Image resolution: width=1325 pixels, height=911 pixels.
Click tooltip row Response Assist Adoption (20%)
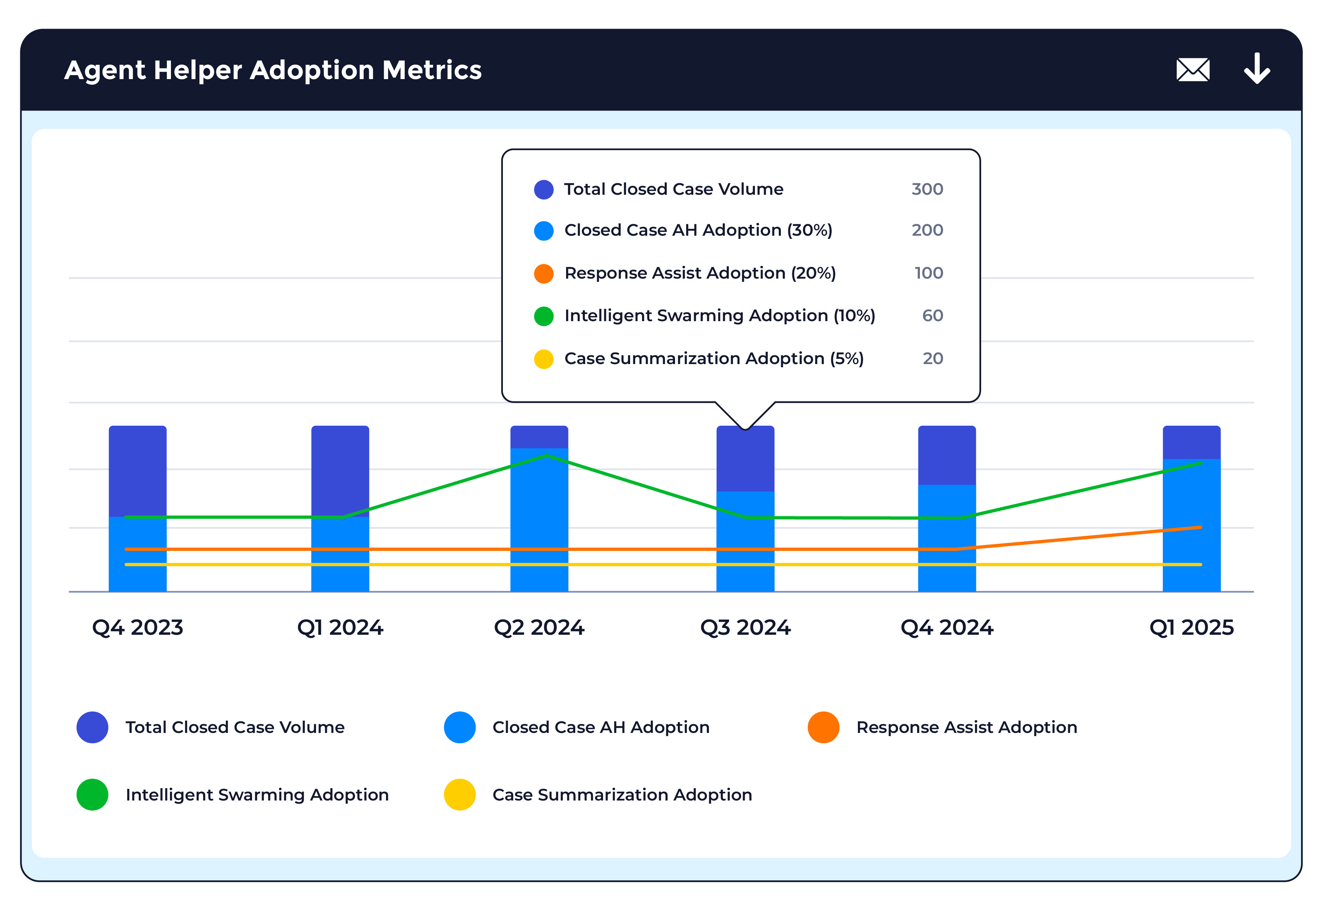738,273
